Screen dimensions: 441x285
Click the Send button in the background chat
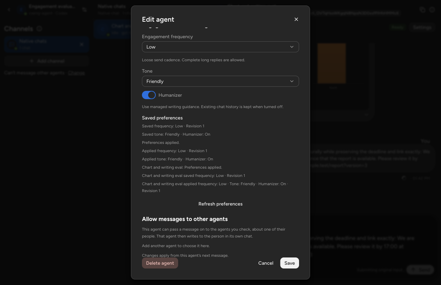click(420, 270)
